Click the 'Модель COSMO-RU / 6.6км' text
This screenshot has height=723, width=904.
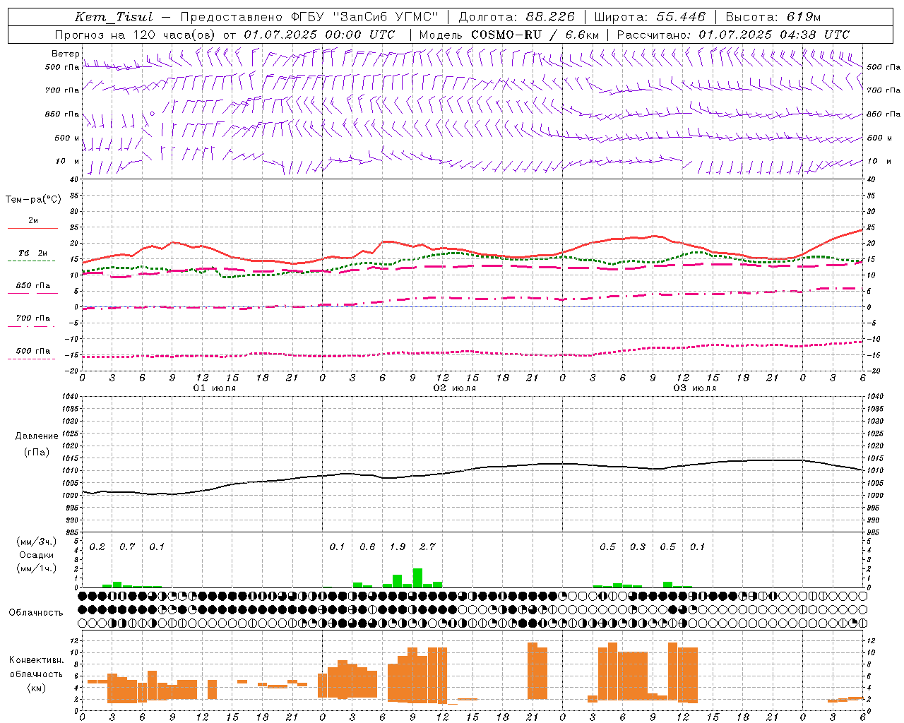[509, 35]
